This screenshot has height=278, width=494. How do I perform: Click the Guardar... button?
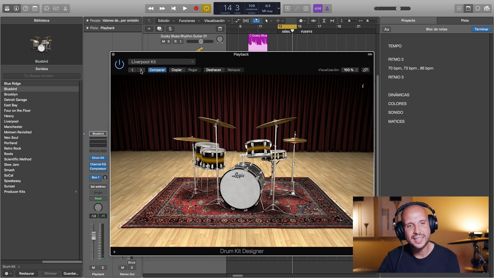pyautogui.click(x=71, y=273)
